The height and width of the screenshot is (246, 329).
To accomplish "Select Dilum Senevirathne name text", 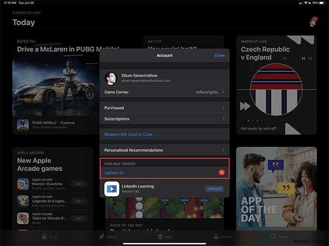I will [139, 76].
